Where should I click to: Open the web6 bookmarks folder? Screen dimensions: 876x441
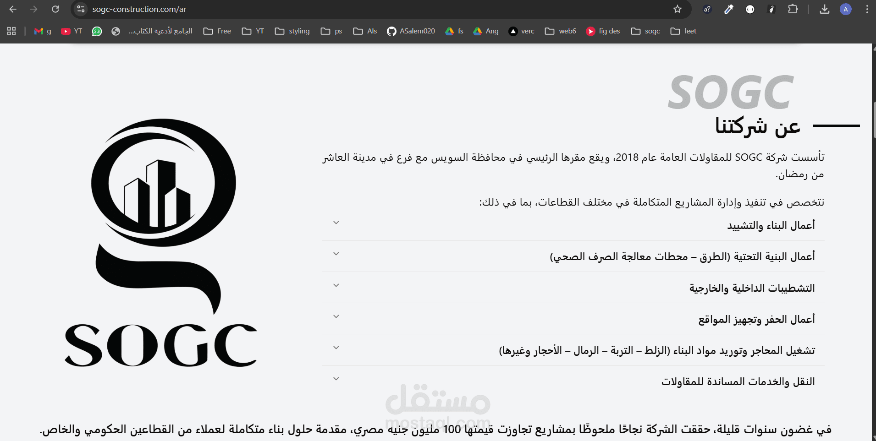pos(560,31)
